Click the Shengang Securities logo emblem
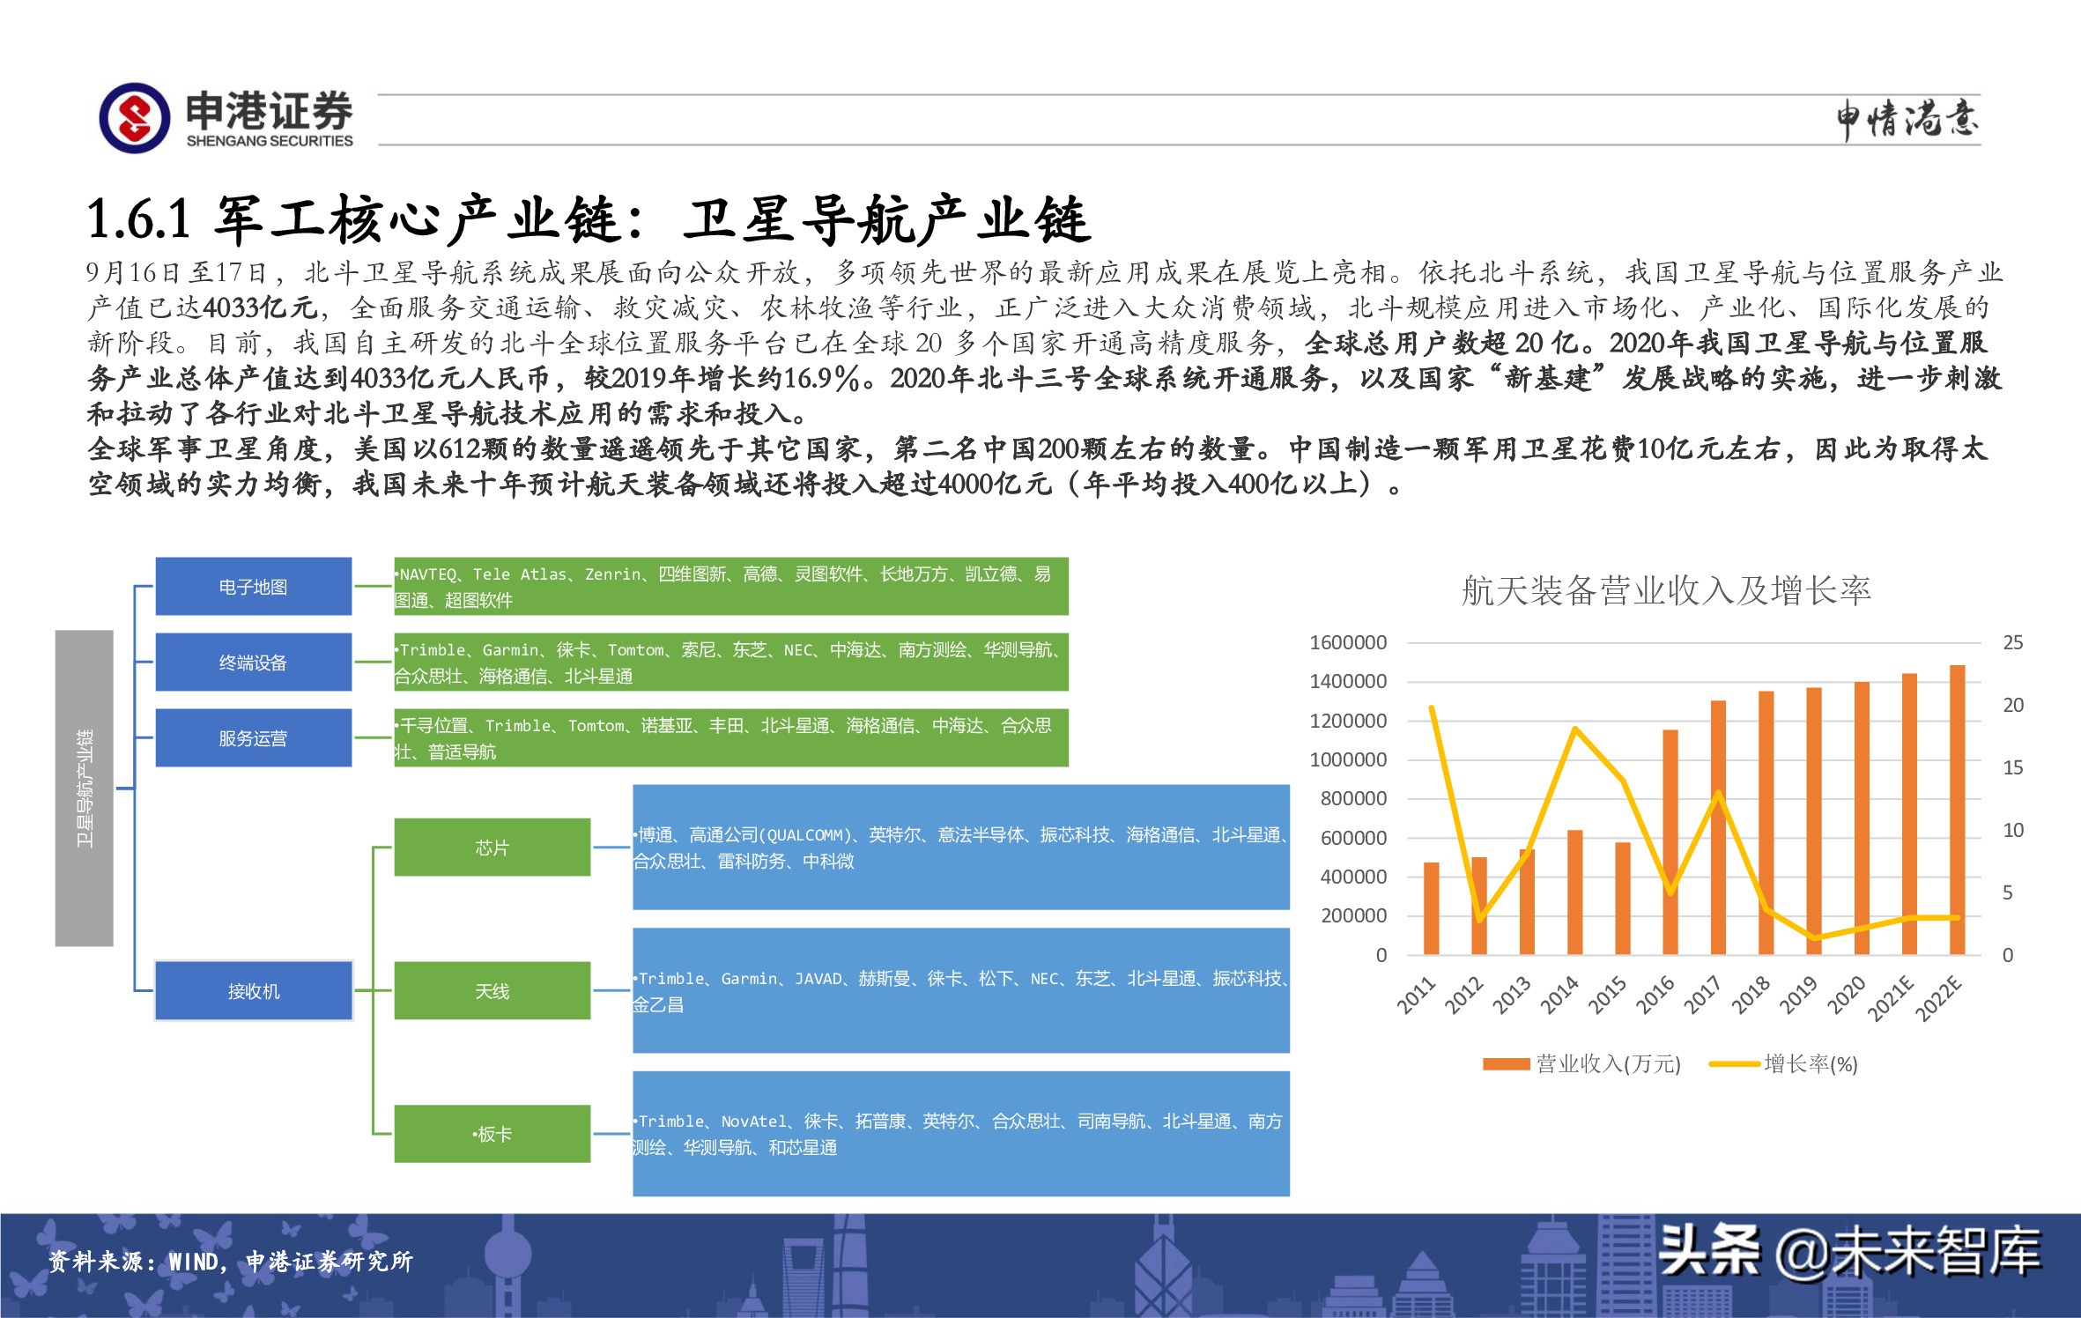Image resolution: width=2081 pixels, height=1318 pixels. click(x=135, y=118)
